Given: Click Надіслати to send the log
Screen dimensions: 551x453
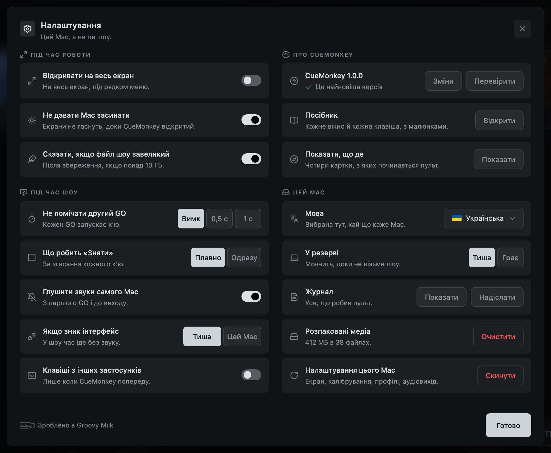Looking at the screenshot, I should coord(497,297).
